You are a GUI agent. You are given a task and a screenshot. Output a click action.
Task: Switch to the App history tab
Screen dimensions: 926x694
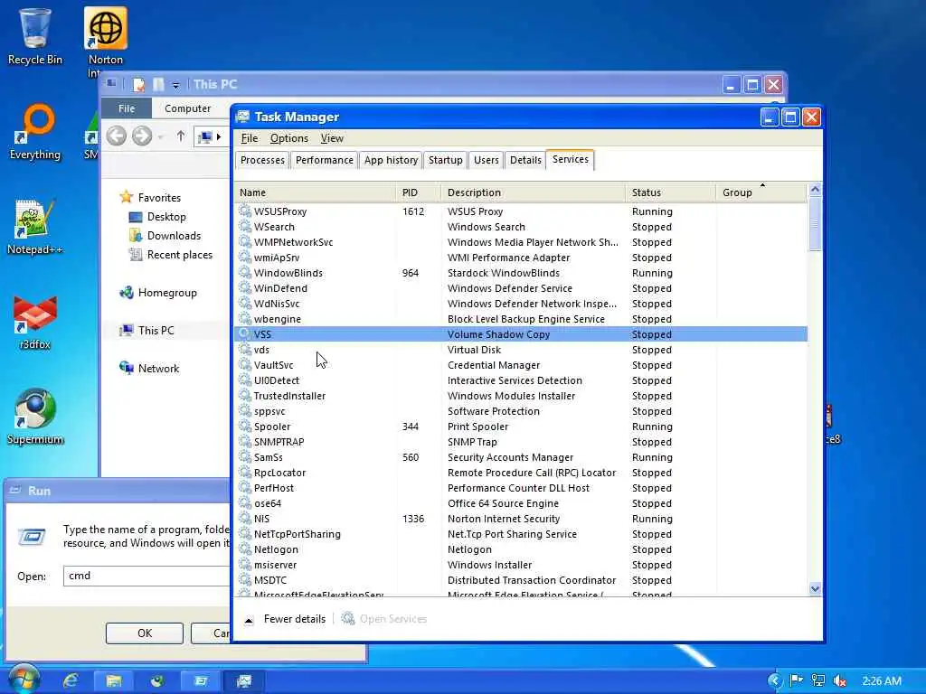click(391, 160)
